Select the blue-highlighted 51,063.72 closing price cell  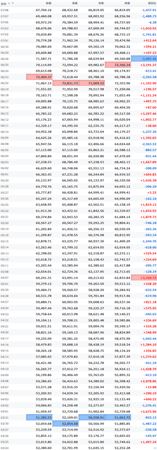point(118,417)
